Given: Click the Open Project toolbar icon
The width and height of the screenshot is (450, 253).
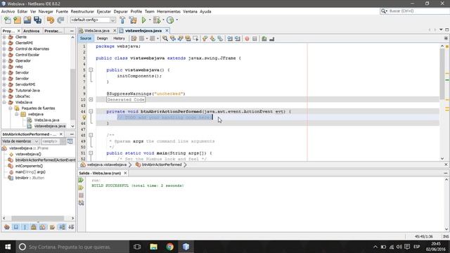Looking at the screenshot, I should click(x=27, y=20).
